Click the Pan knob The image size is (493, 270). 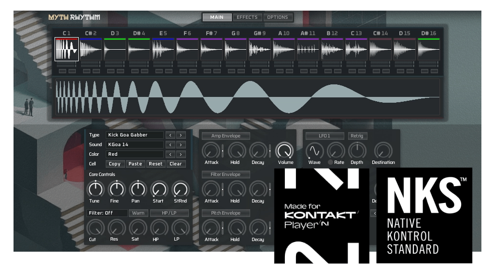coord(138,189)
